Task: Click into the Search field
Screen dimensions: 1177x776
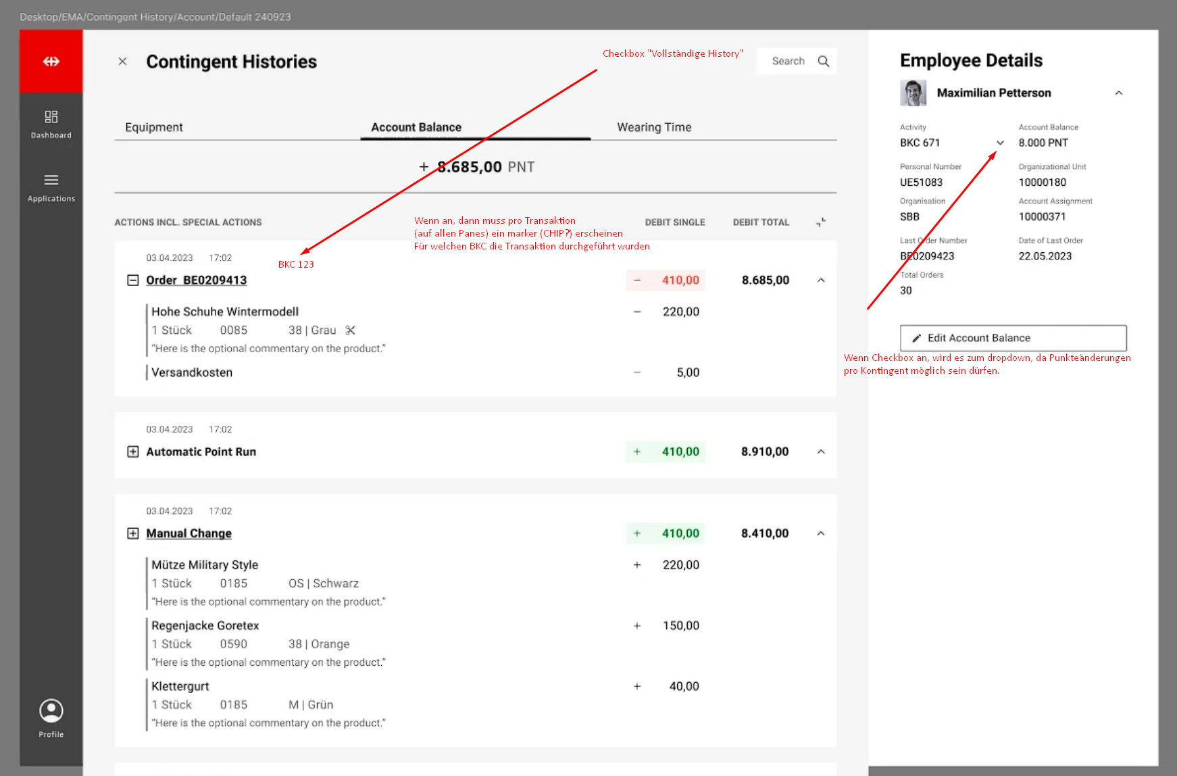Action: 788,62
